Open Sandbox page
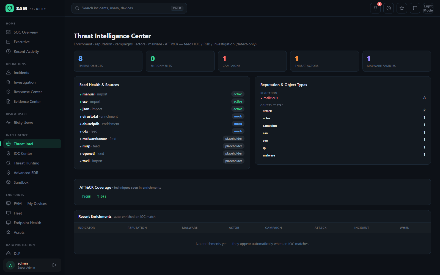The image size is (440, 275). [32, 182]
